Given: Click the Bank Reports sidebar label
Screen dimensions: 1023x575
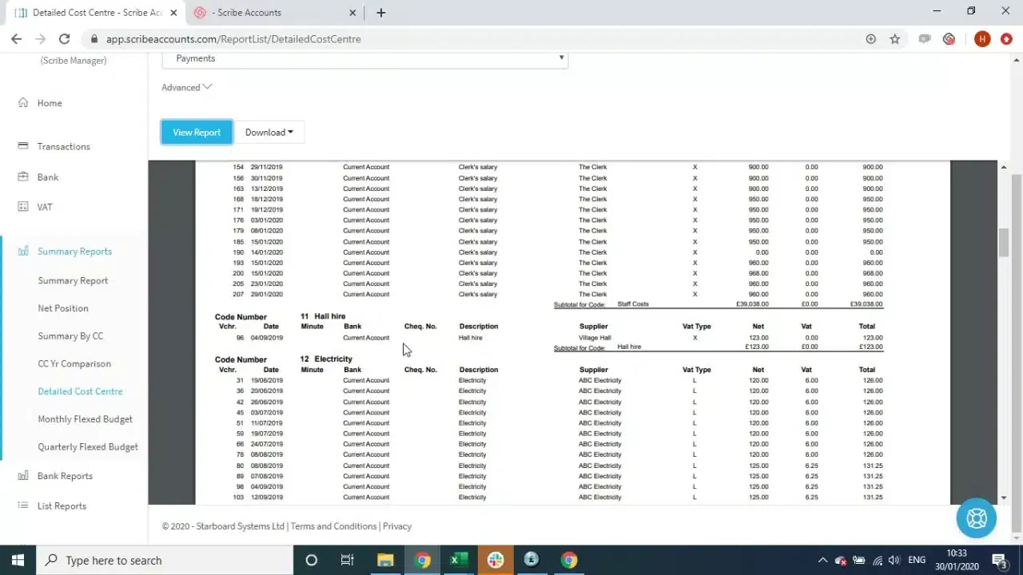Looking at the screenshot, I should 65,476.
